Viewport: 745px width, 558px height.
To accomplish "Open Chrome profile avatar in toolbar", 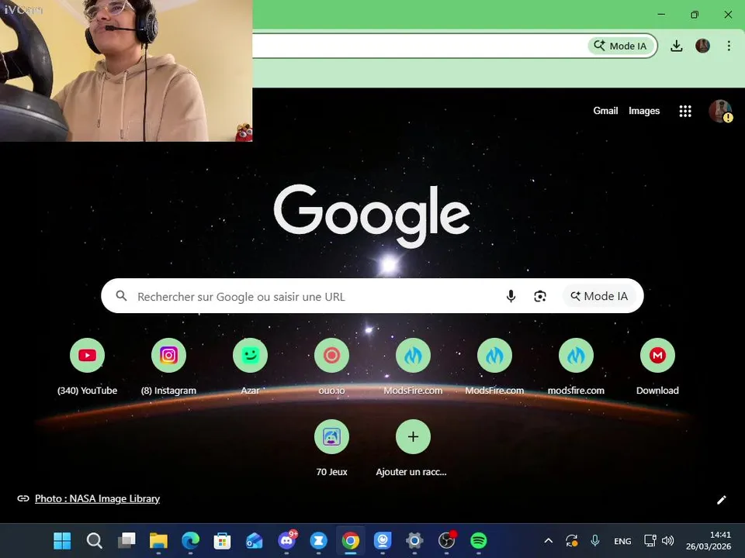I will (703, 46).
